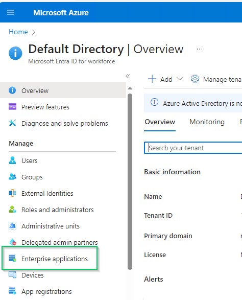The width and height of the screenshot is (242, 300).
Task: Click the sidebar vertical scrollbar thumb
Action: coord(130,181)
